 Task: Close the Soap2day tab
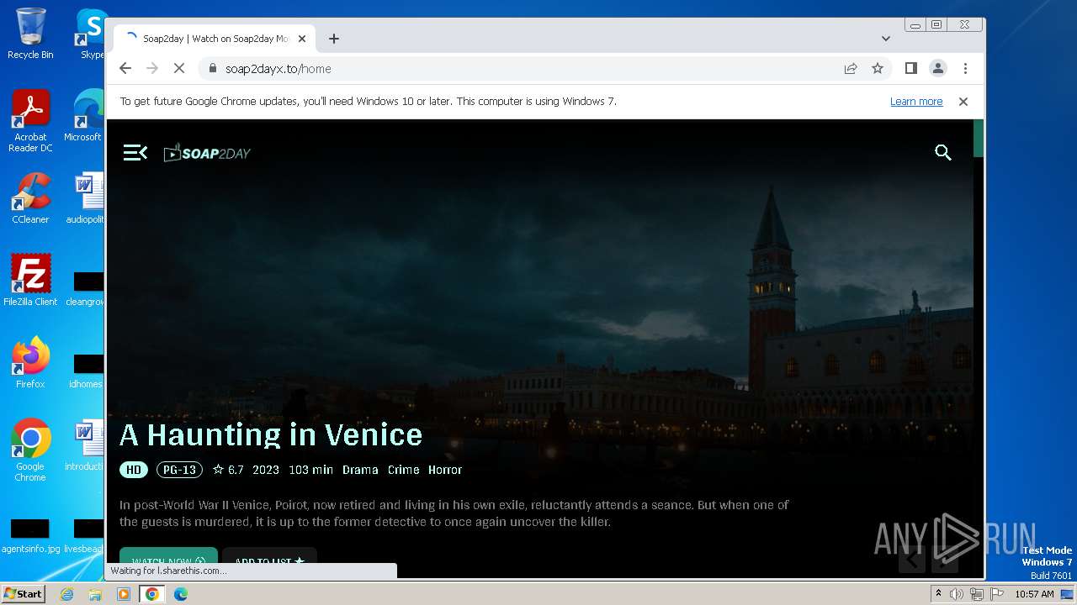tap(302, 39)
